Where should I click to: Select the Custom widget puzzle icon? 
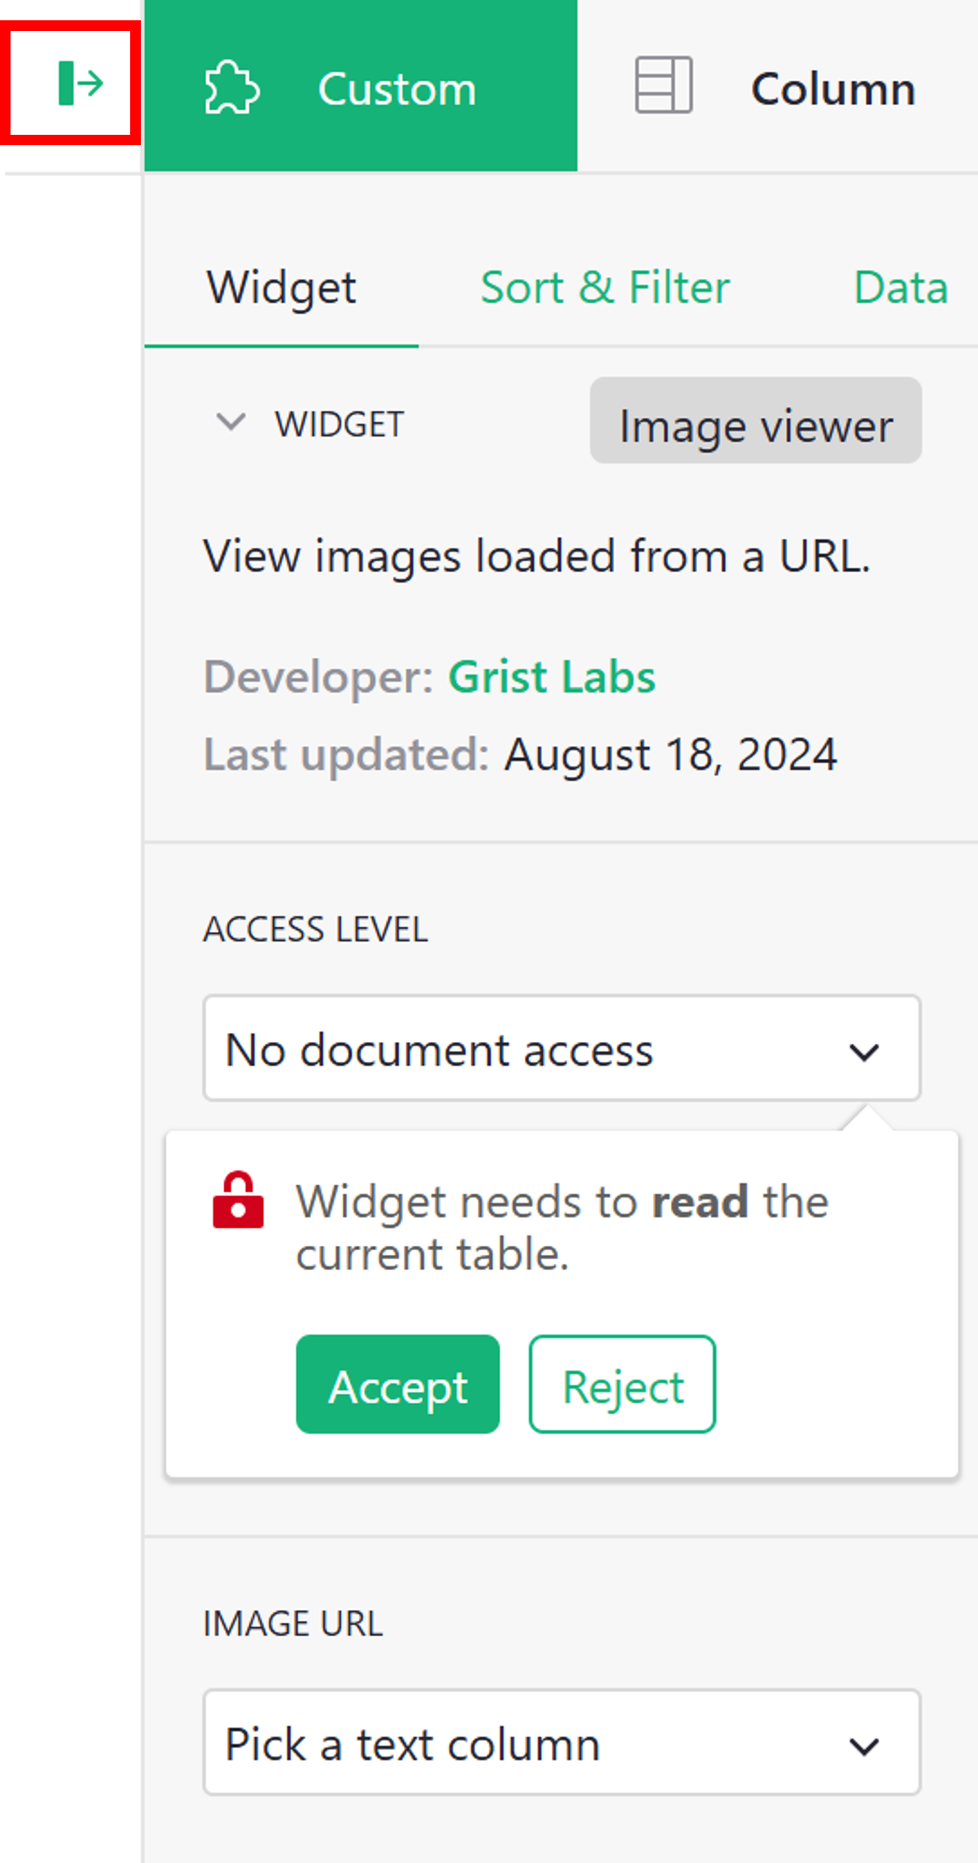click(230, 88)
